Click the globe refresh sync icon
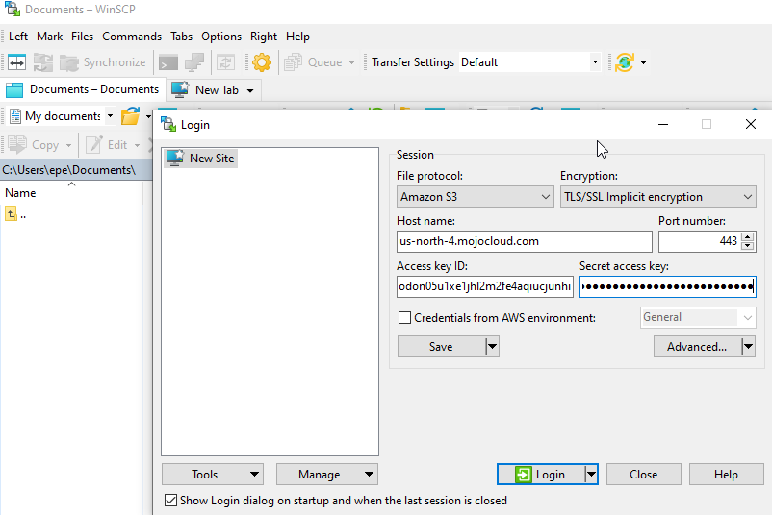The height and width of the screenshot is (515, 772). (625, 62)
